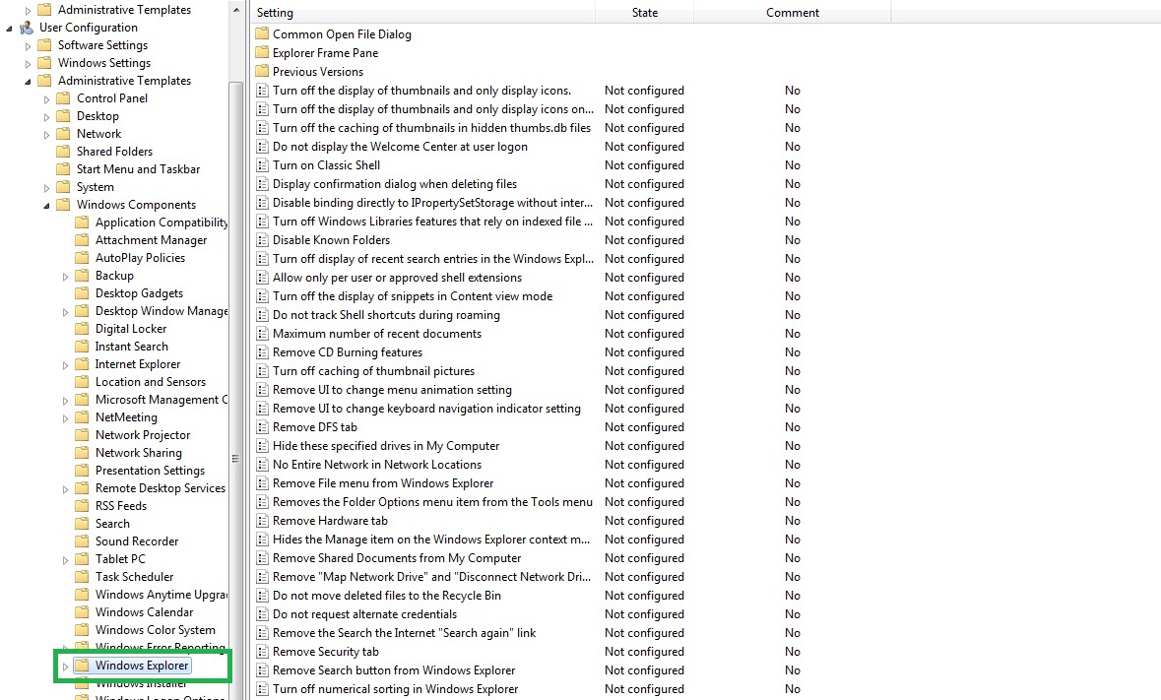Expand the Remote Desktop Services node
Viewport: 1161px width, 700px height.
pos(65,487)
